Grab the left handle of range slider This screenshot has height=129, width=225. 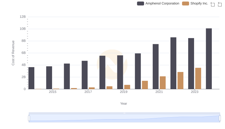[29, 118]
